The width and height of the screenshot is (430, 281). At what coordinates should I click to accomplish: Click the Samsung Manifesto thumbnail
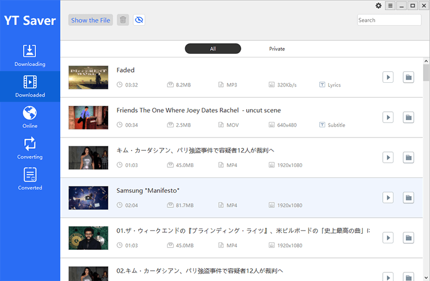[88, 198]
